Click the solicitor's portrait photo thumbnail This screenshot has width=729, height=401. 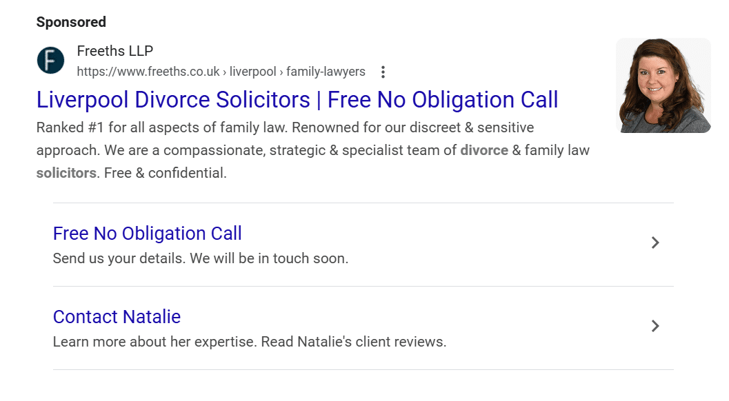click(663, 85)
